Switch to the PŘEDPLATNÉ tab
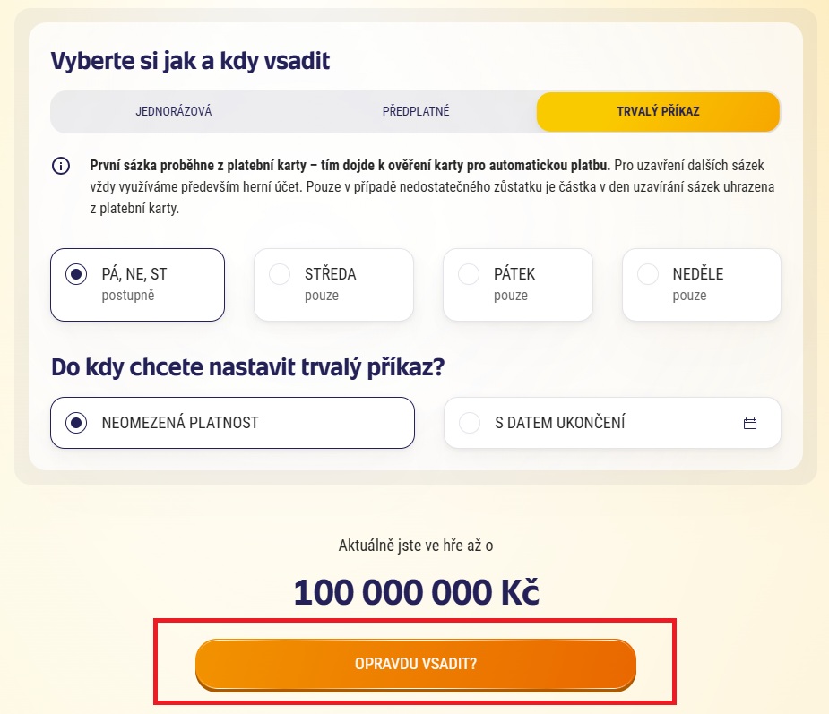 pyautogui.click(x=416, y=111)
